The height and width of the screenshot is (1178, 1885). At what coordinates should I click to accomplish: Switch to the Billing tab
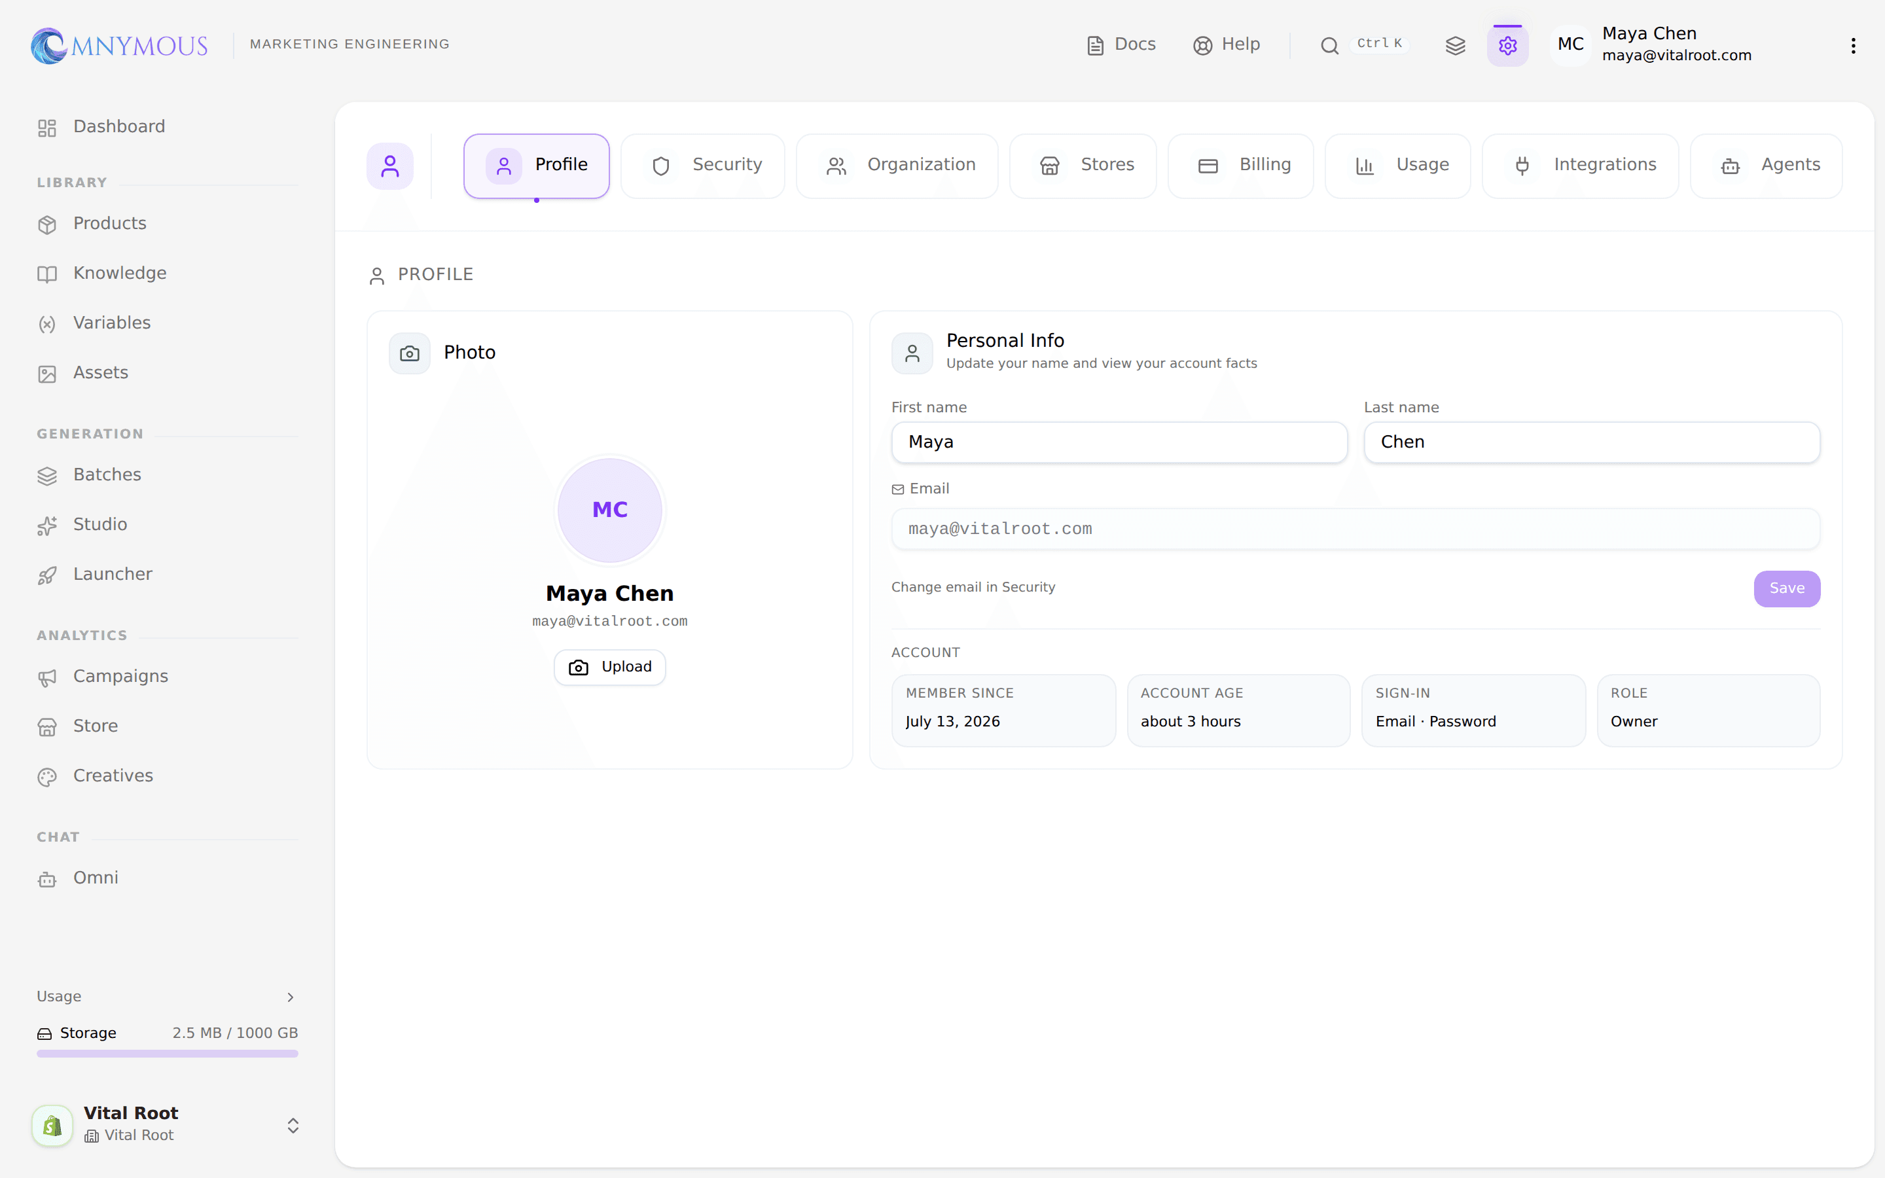(1241, 165)
